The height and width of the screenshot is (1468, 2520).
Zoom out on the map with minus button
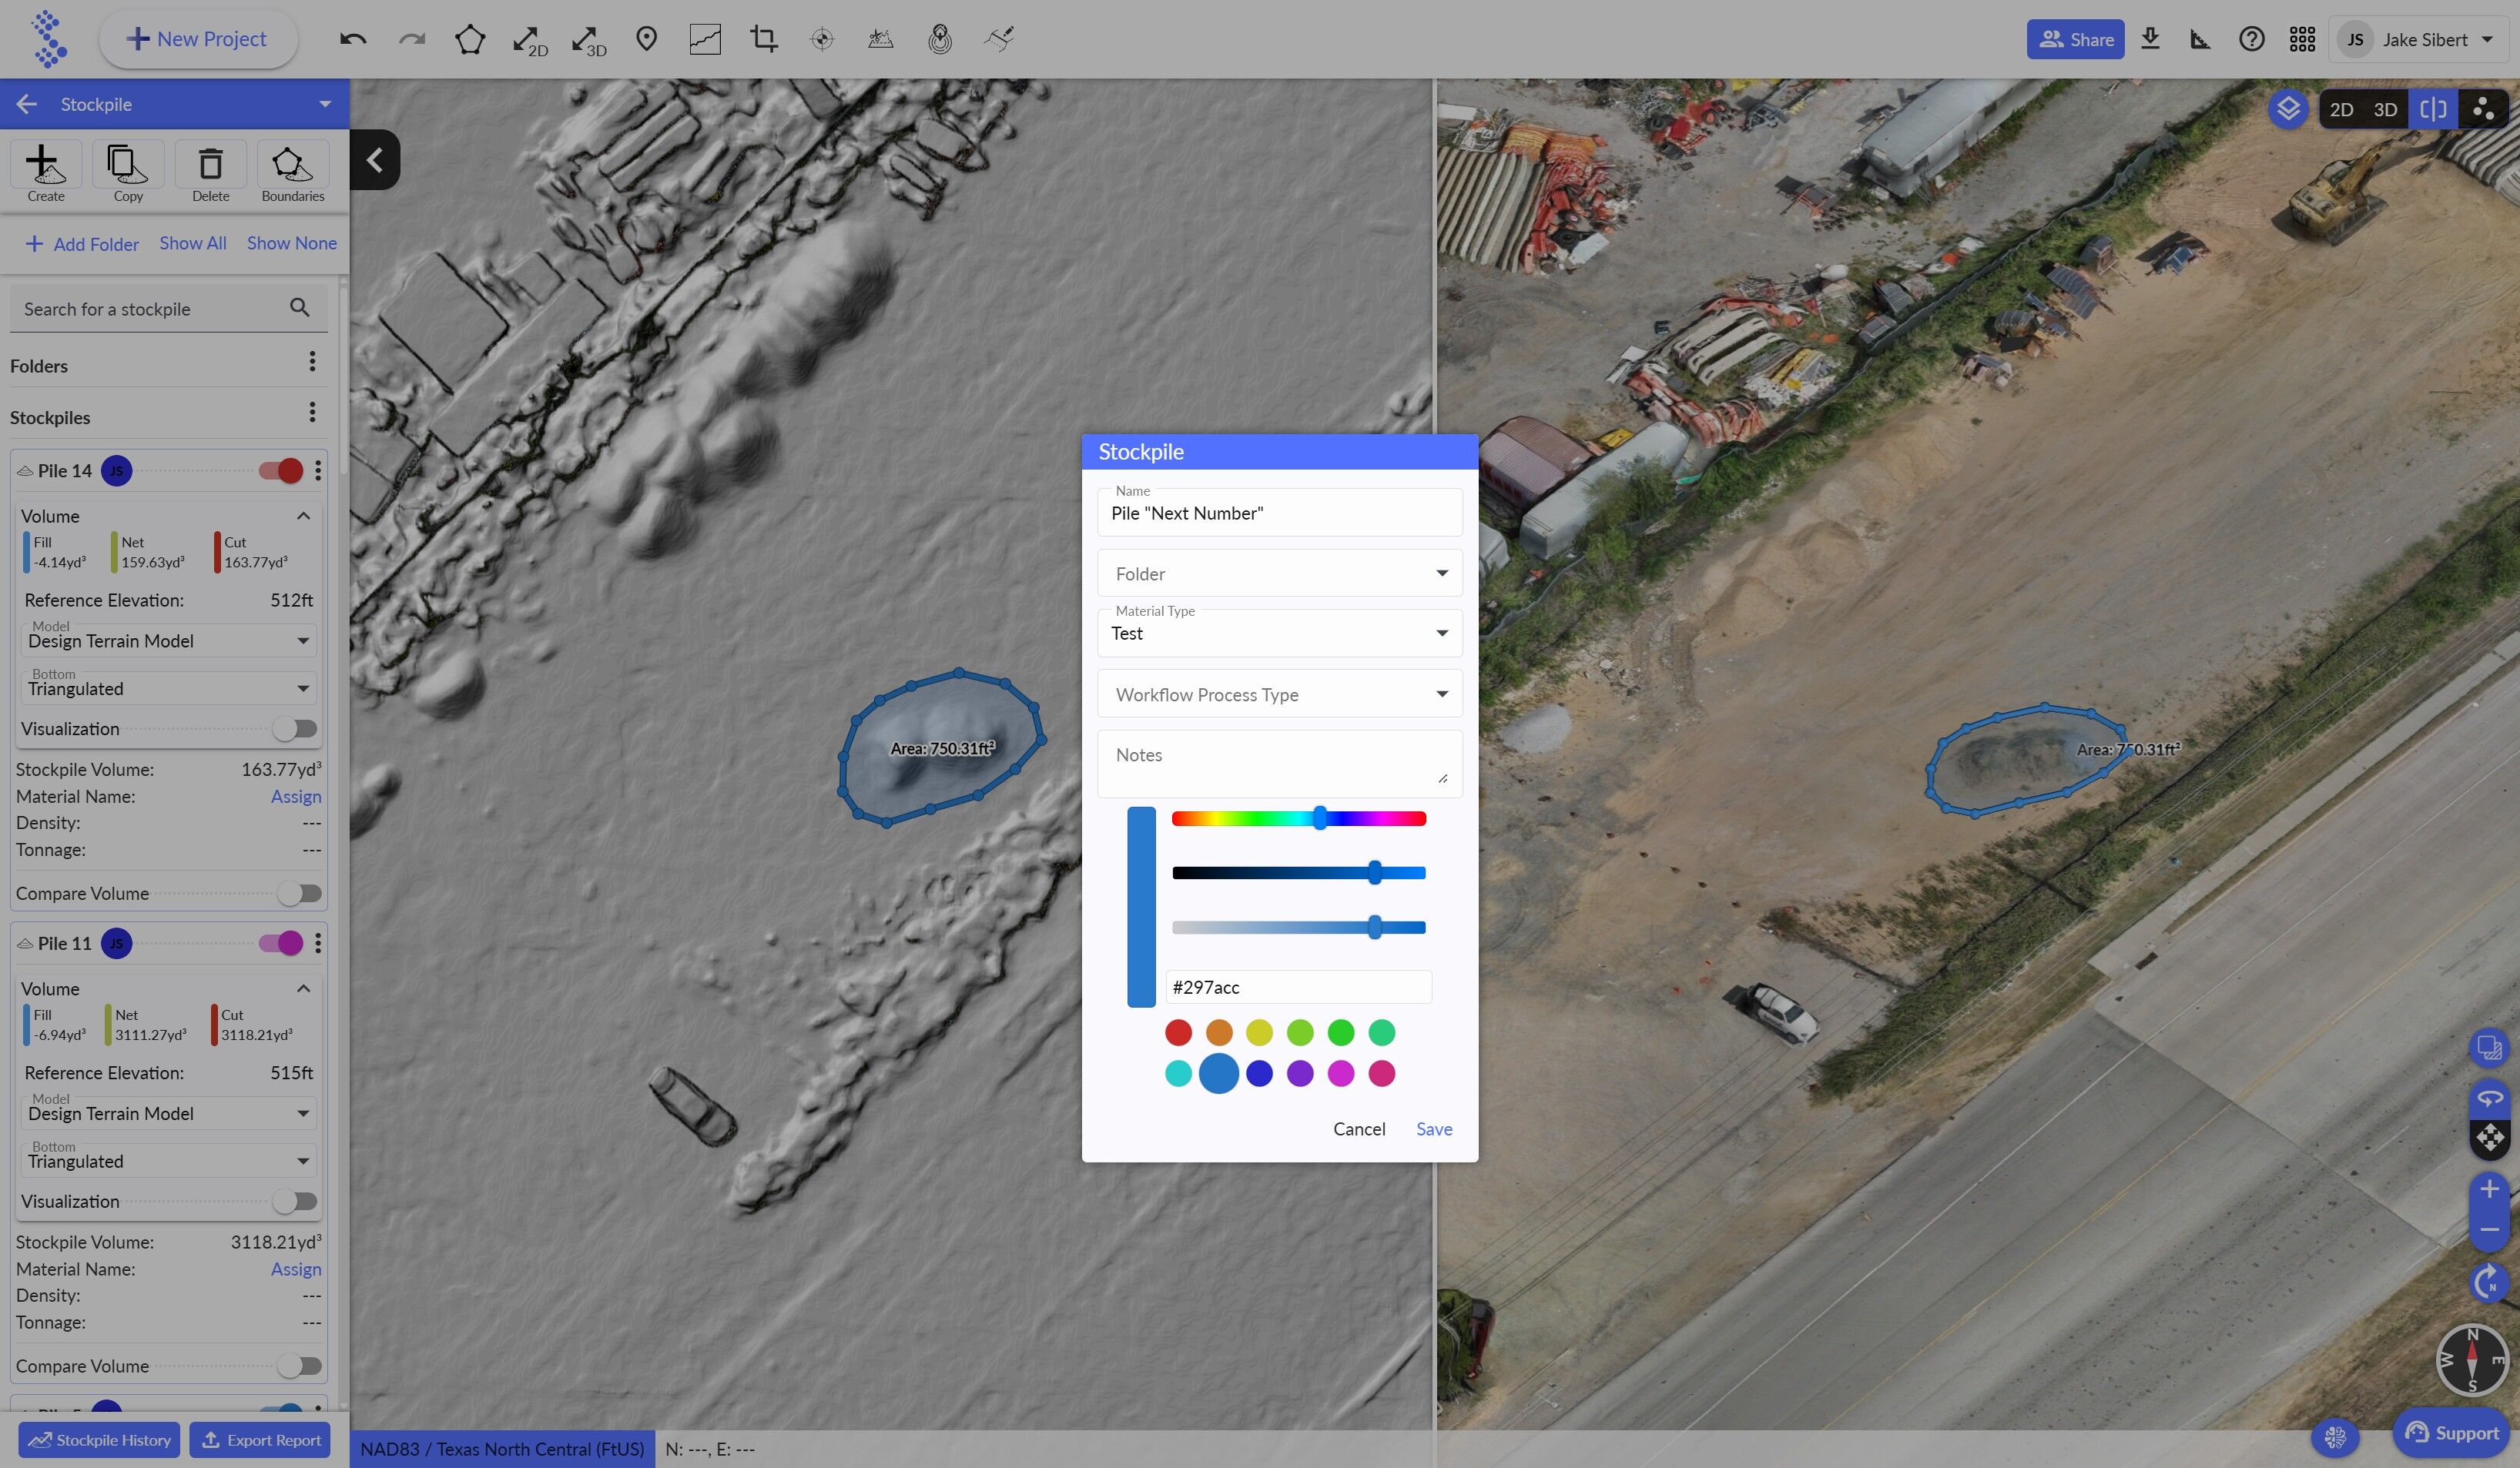pos(2489,1229)
